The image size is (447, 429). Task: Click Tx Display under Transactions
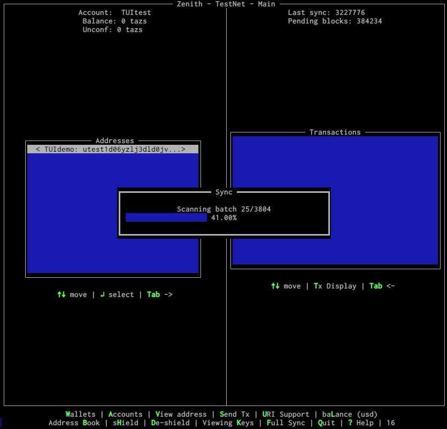pos(335,286)
